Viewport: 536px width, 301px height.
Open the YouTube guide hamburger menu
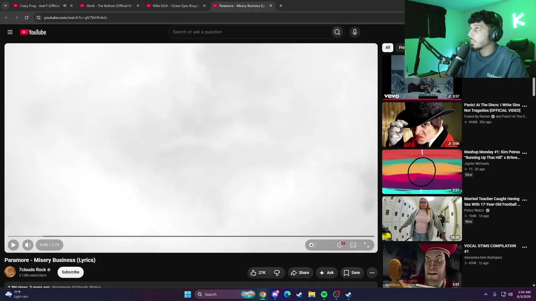point(10,32)
